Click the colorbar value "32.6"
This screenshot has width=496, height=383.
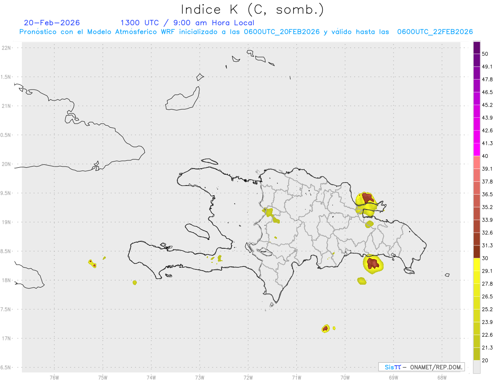point(487,233)
